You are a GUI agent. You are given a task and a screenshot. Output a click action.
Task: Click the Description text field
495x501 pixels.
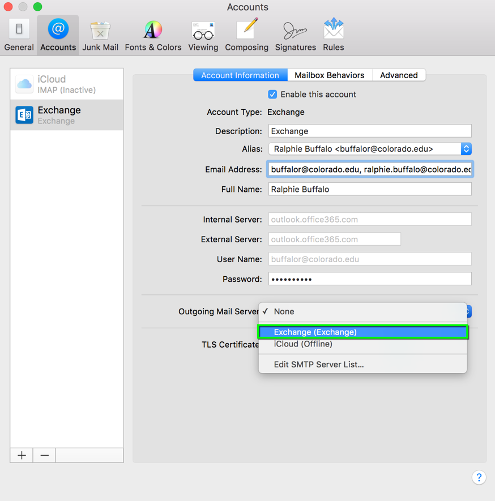click(370, 131)
